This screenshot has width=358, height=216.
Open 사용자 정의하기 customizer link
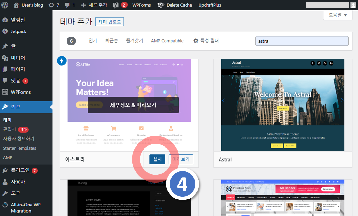click(x=18, y=139)
